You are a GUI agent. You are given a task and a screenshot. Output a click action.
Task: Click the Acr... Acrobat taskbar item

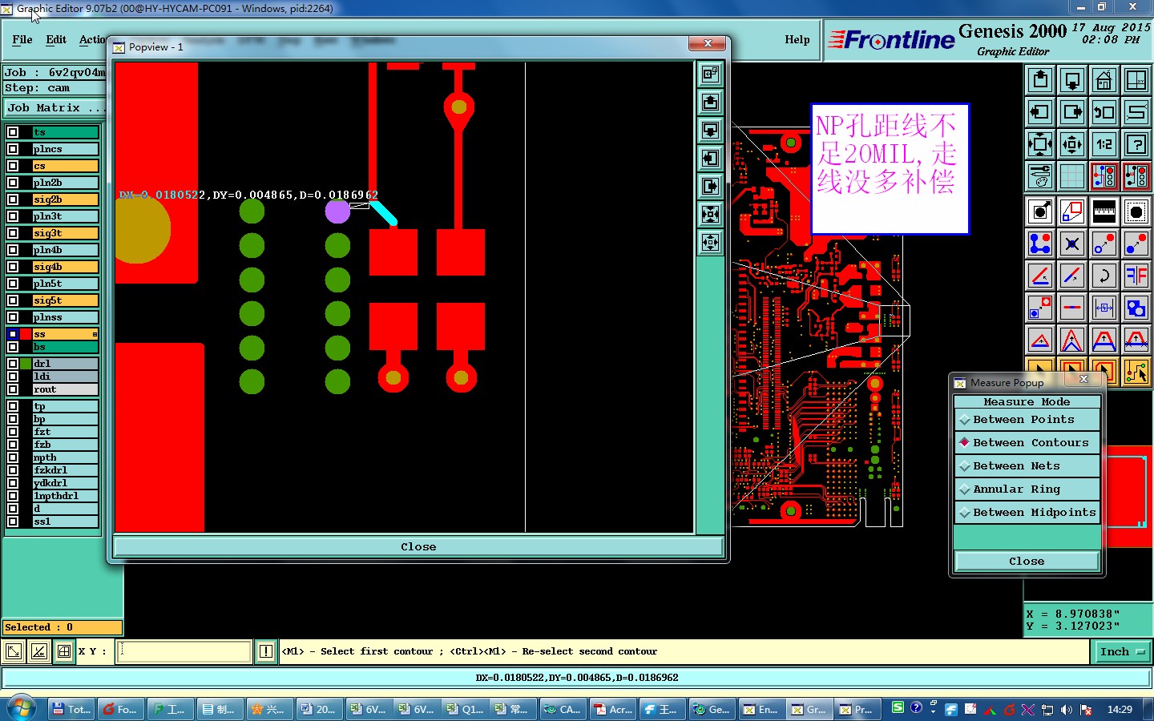click(613, 709)
